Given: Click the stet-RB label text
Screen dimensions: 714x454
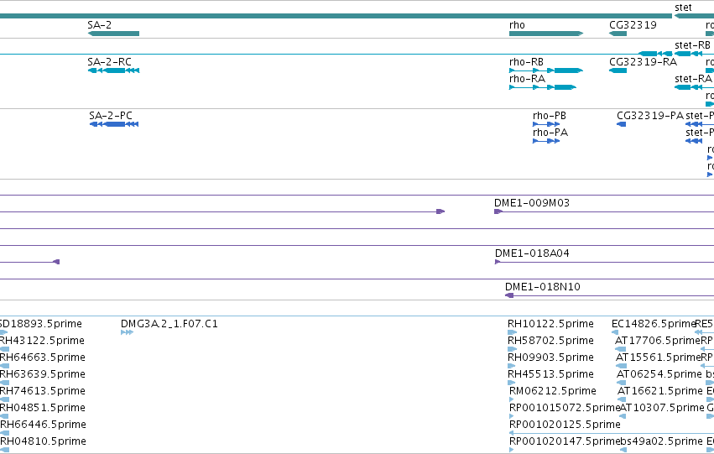Looking at the screenshot, I should pos(692,45).
